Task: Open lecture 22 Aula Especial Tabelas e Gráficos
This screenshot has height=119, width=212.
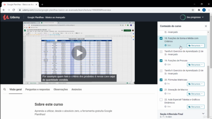Action: [x=182, y=101]
